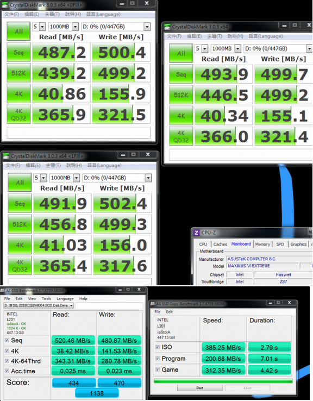313x401 pixels.
Task: Click the comment field in 0Fill CrystalDiskMark window
Action: pos(78,133)
